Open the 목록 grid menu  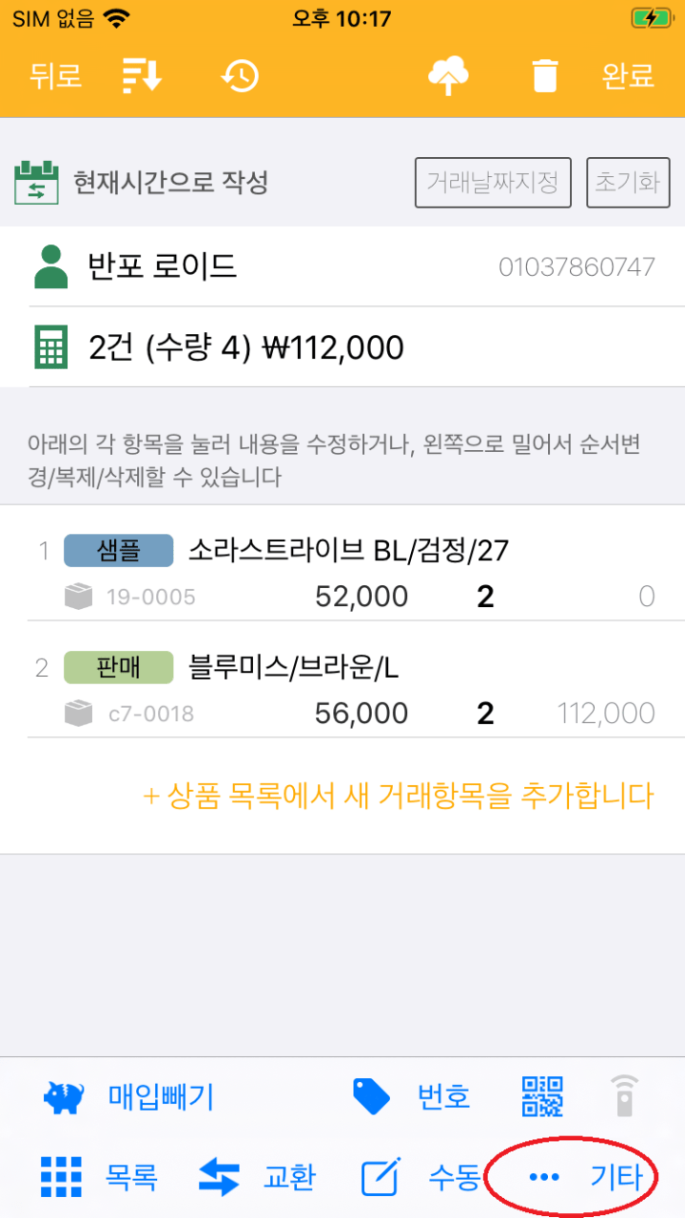[x=99, y=1177]
